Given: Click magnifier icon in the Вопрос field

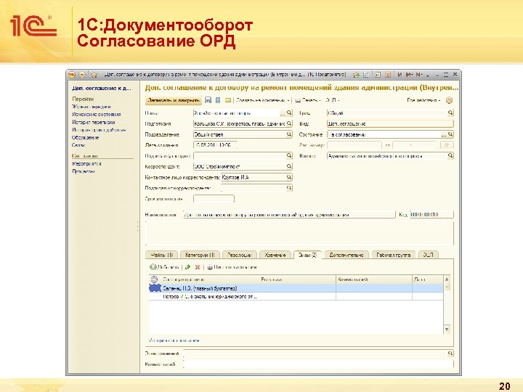Looking at the screenshot, I should pos(450,155).
